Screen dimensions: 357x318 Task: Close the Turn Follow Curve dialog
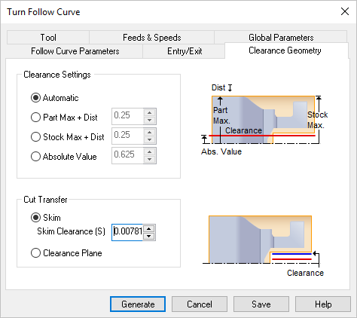[x=345, y=11]
